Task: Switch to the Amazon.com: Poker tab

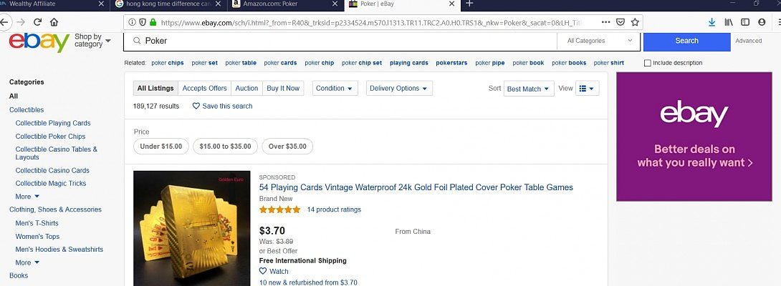Action: [x=284, y=4]
